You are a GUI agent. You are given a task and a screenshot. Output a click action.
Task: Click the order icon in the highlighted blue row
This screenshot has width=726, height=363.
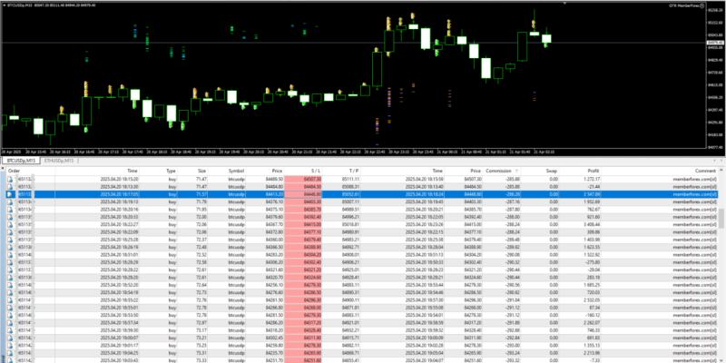point(11,193)
